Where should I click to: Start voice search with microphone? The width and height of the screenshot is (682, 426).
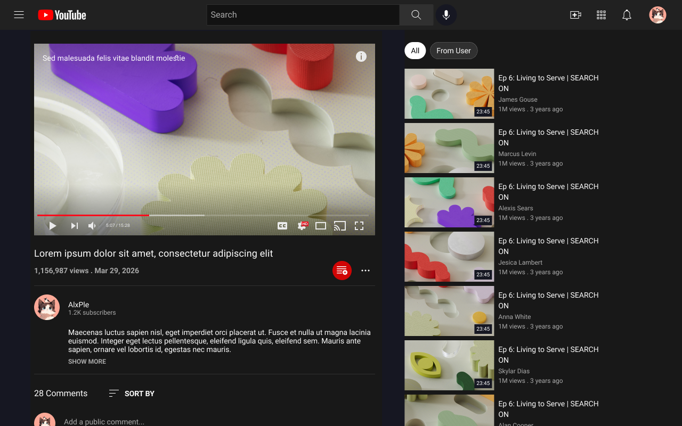[x=446, y=15]
